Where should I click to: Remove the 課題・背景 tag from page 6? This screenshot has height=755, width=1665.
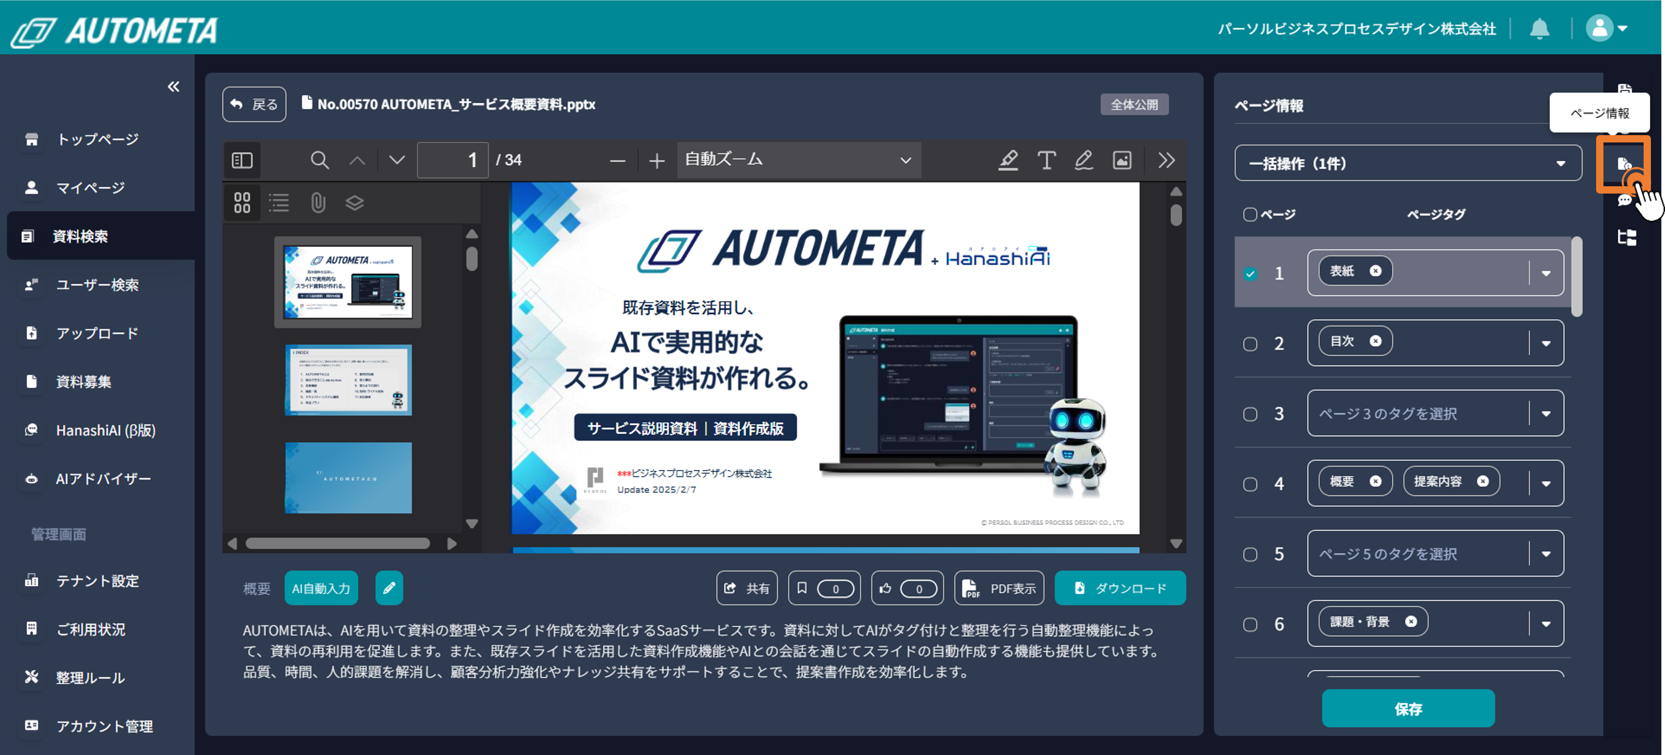[x=1411, y=621]
